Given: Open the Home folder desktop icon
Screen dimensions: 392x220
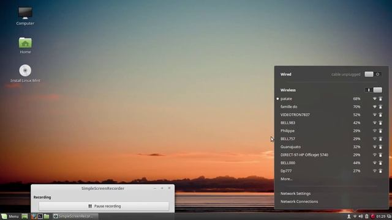Looking at the screenshot, I should pos(25,45).
